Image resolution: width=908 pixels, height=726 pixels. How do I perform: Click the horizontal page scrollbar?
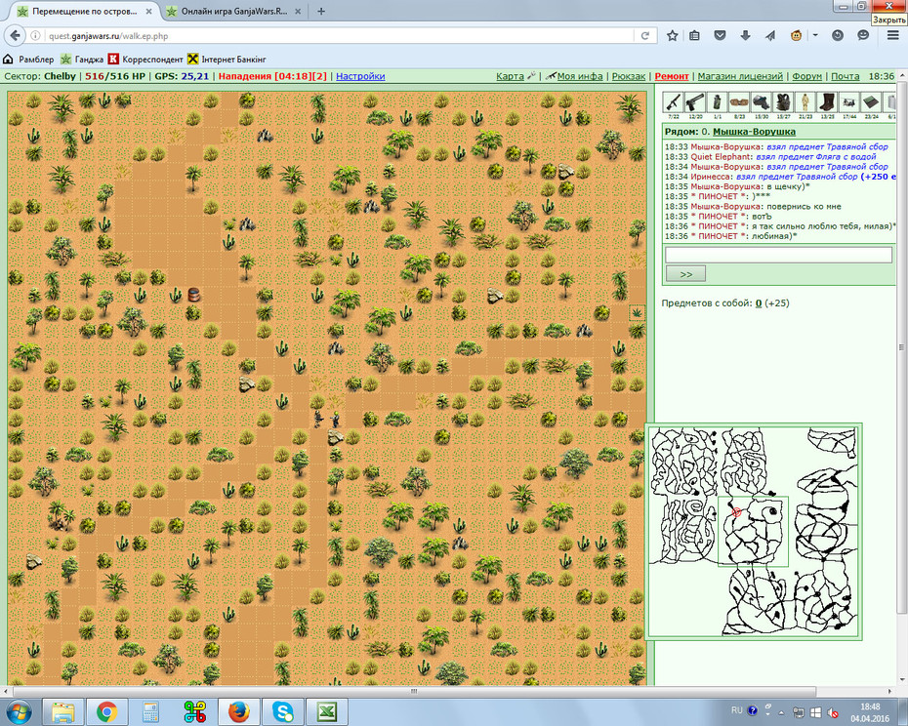(x=414, y=691)
